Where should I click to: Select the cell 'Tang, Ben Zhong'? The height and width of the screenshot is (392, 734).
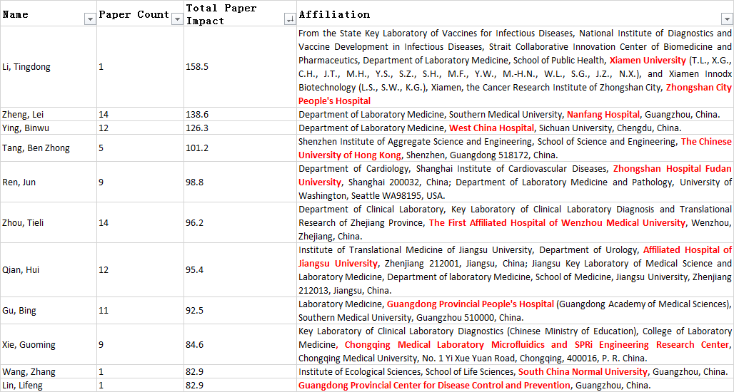[x=49, y=148]
